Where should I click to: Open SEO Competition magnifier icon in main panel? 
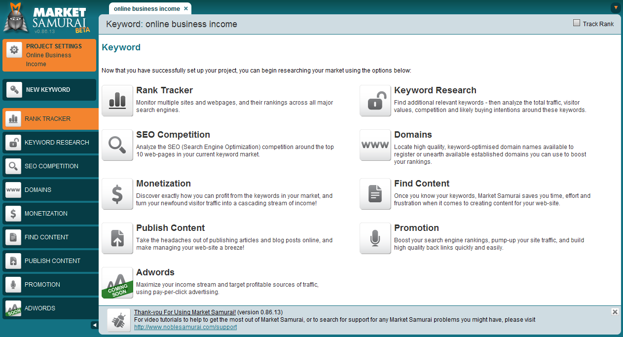click(x=117, y=145)
